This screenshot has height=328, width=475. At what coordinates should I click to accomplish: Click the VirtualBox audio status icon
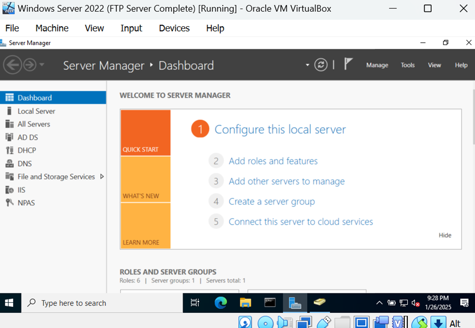point(285,323)
